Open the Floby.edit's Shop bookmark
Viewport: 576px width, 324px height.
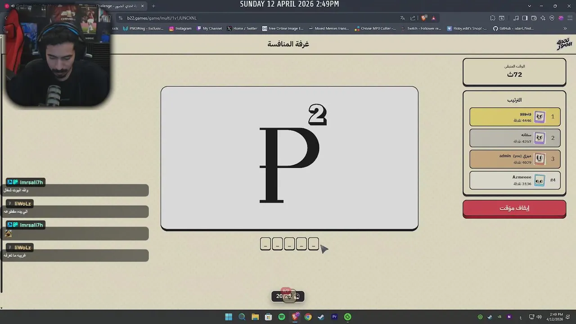[467, 28]
